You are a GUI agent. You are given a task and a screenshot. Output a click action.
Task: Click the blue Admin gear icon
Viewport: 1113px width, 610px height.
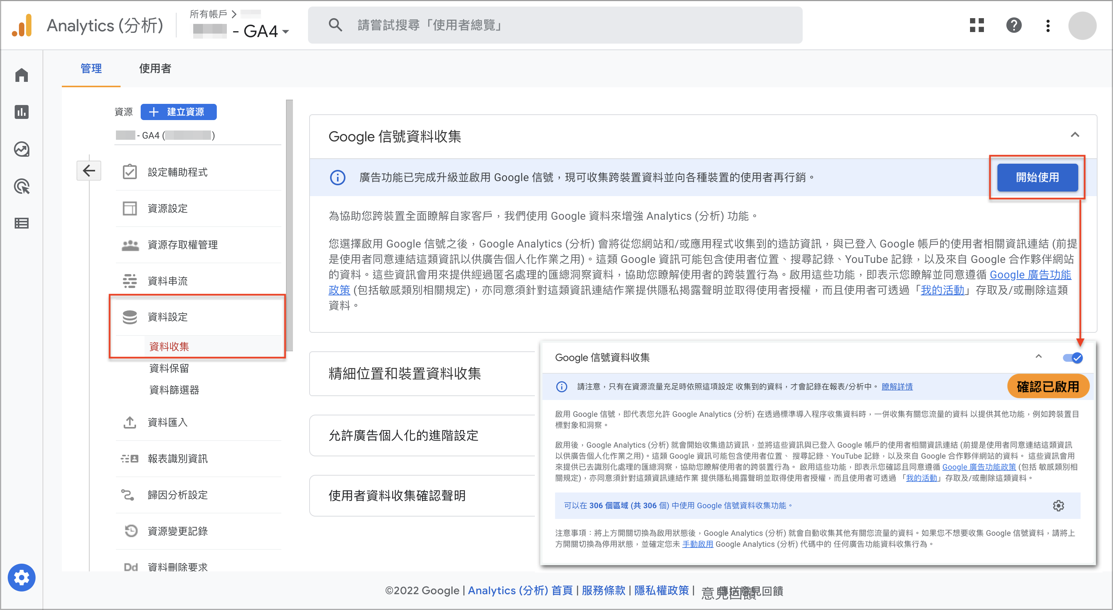click(x=22, y=577)
